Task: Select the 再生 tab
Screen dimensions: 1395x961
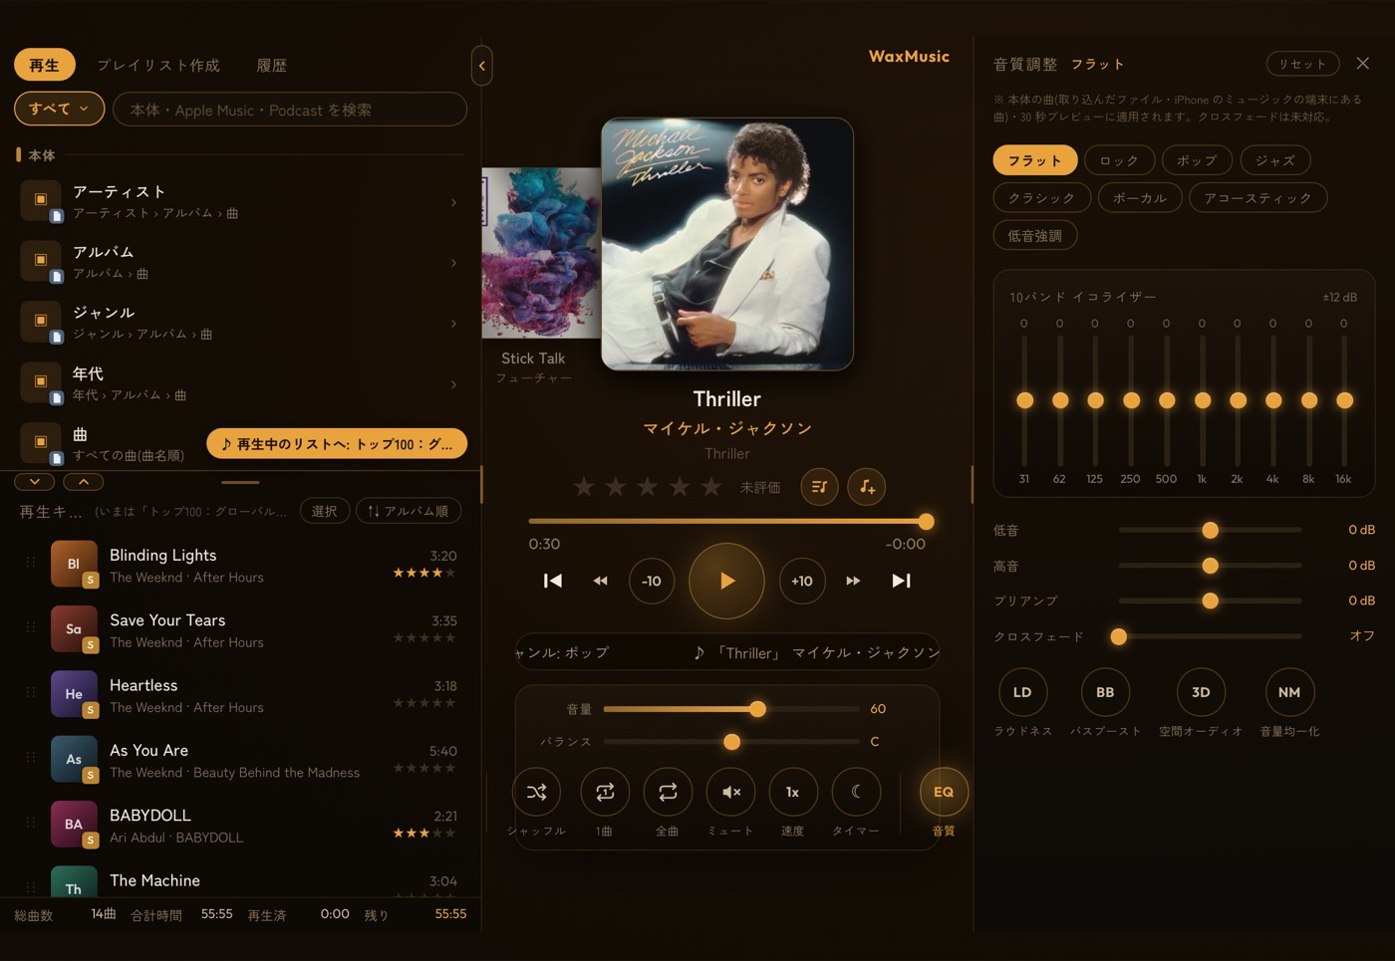Action: pos(45,66)
